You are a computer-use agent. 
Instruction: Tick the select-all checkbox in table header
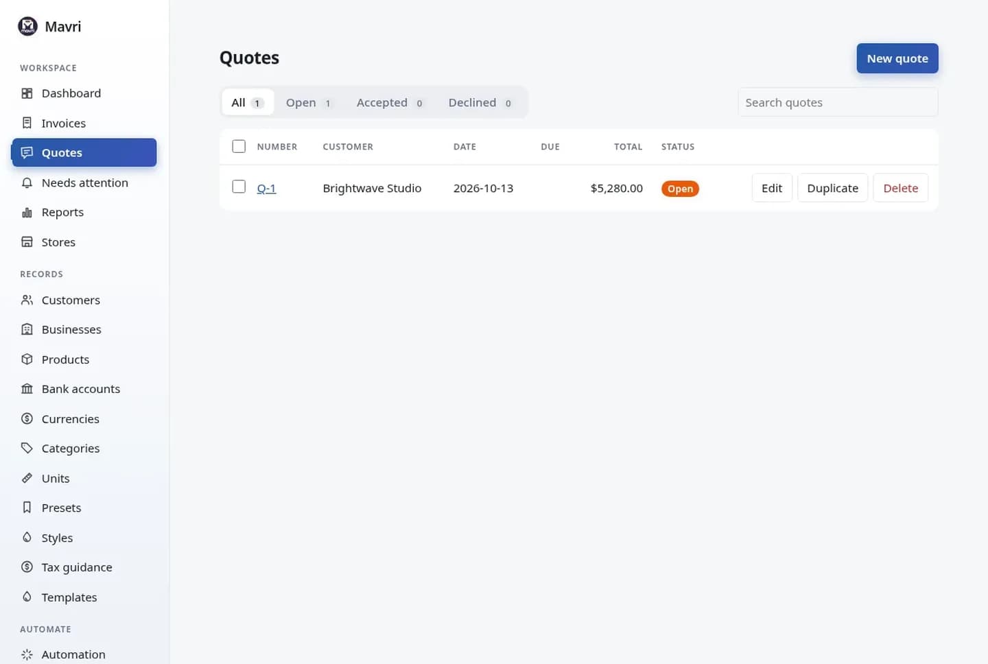[x=239, y=146]
